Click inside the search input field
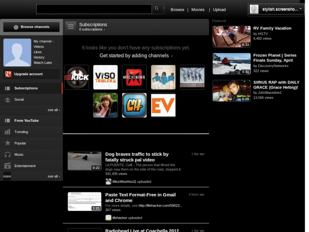Screen dimensions: 309x232 point(94,9)
